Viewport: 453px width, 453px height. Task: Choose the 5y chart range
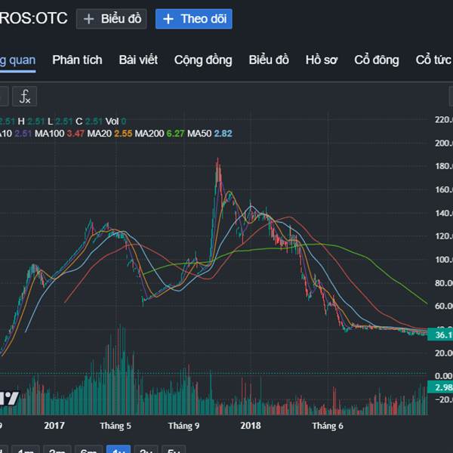pyautogui.click(x=174, y=451)
